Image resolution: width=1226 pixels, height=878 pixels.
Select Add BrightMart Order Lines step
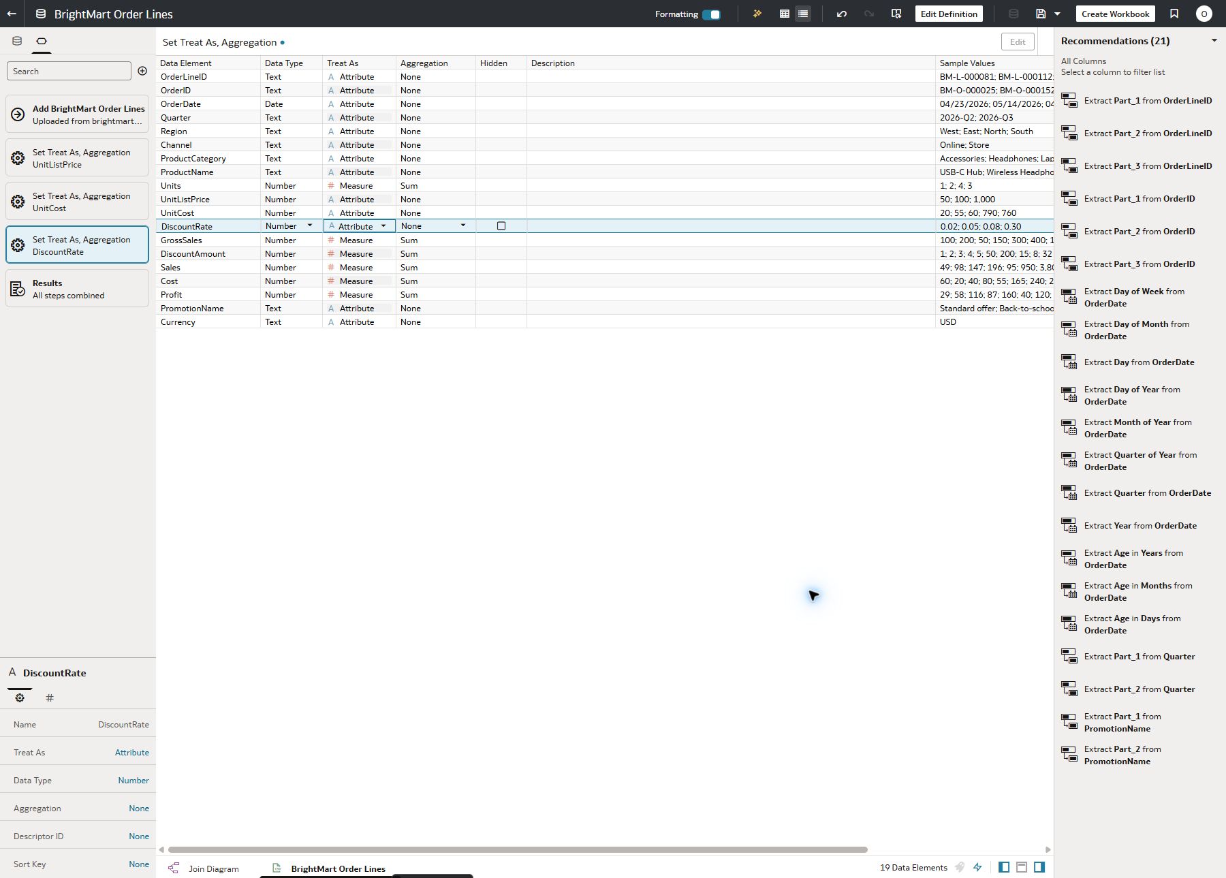[x=78, y=114]
